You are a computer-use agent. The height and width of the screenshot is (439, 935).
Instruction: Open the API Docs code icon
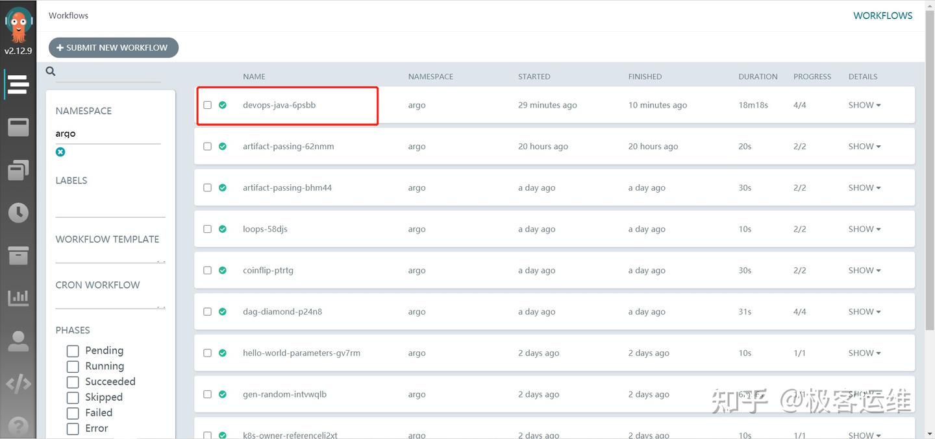18,383
